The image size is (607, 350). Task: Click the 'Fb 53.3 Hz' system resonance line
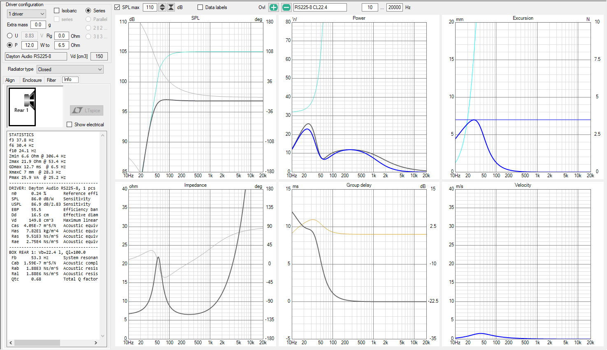click(55, 258)
